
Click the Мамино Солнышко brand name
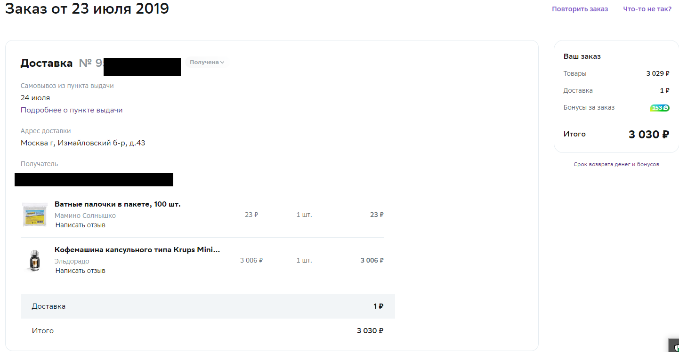click(85, 216)
